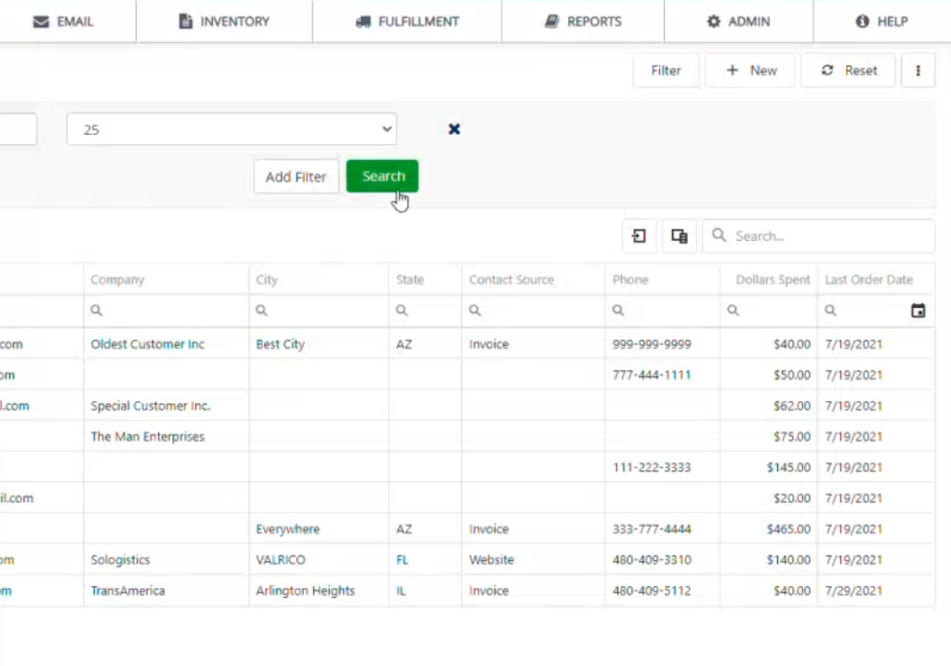Click the Reports book icon

551,21
